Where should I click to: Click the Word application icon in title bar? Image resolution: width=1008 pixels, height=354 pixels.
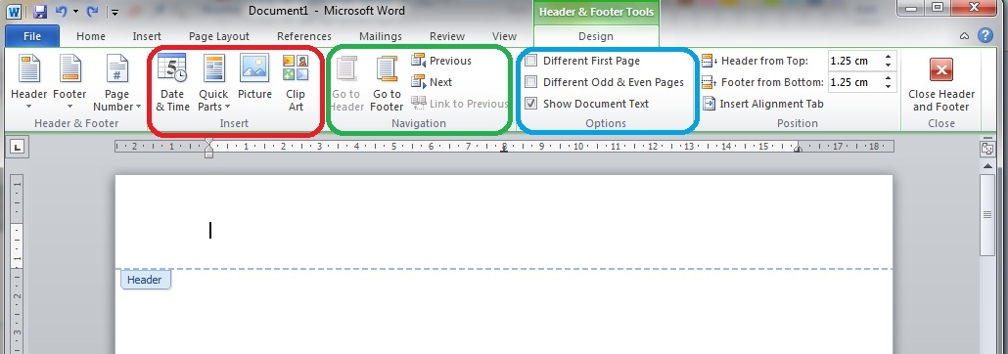[14, 11]
